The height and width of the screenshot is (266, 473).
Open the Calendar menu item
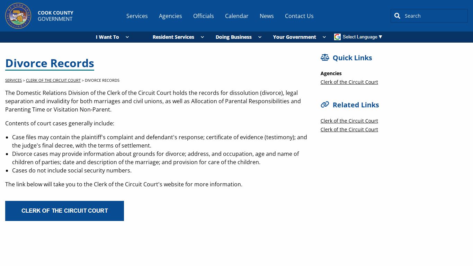click(x=237, y=16)
